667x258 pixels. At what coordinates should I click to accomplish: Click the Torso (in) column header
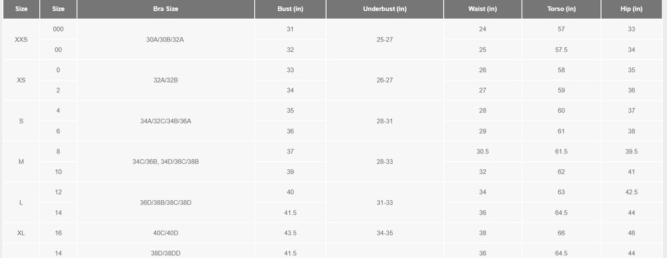(561, 9)
